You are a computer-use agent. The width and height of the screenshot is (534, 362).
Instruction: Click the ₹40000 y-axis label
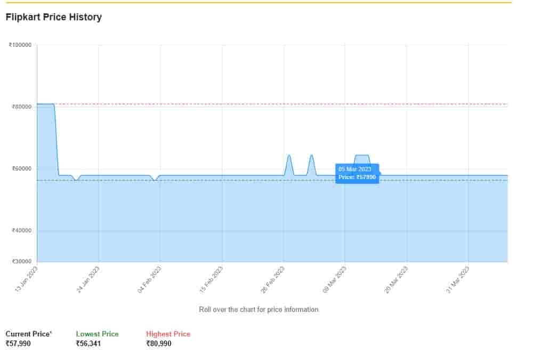point(22,231)
